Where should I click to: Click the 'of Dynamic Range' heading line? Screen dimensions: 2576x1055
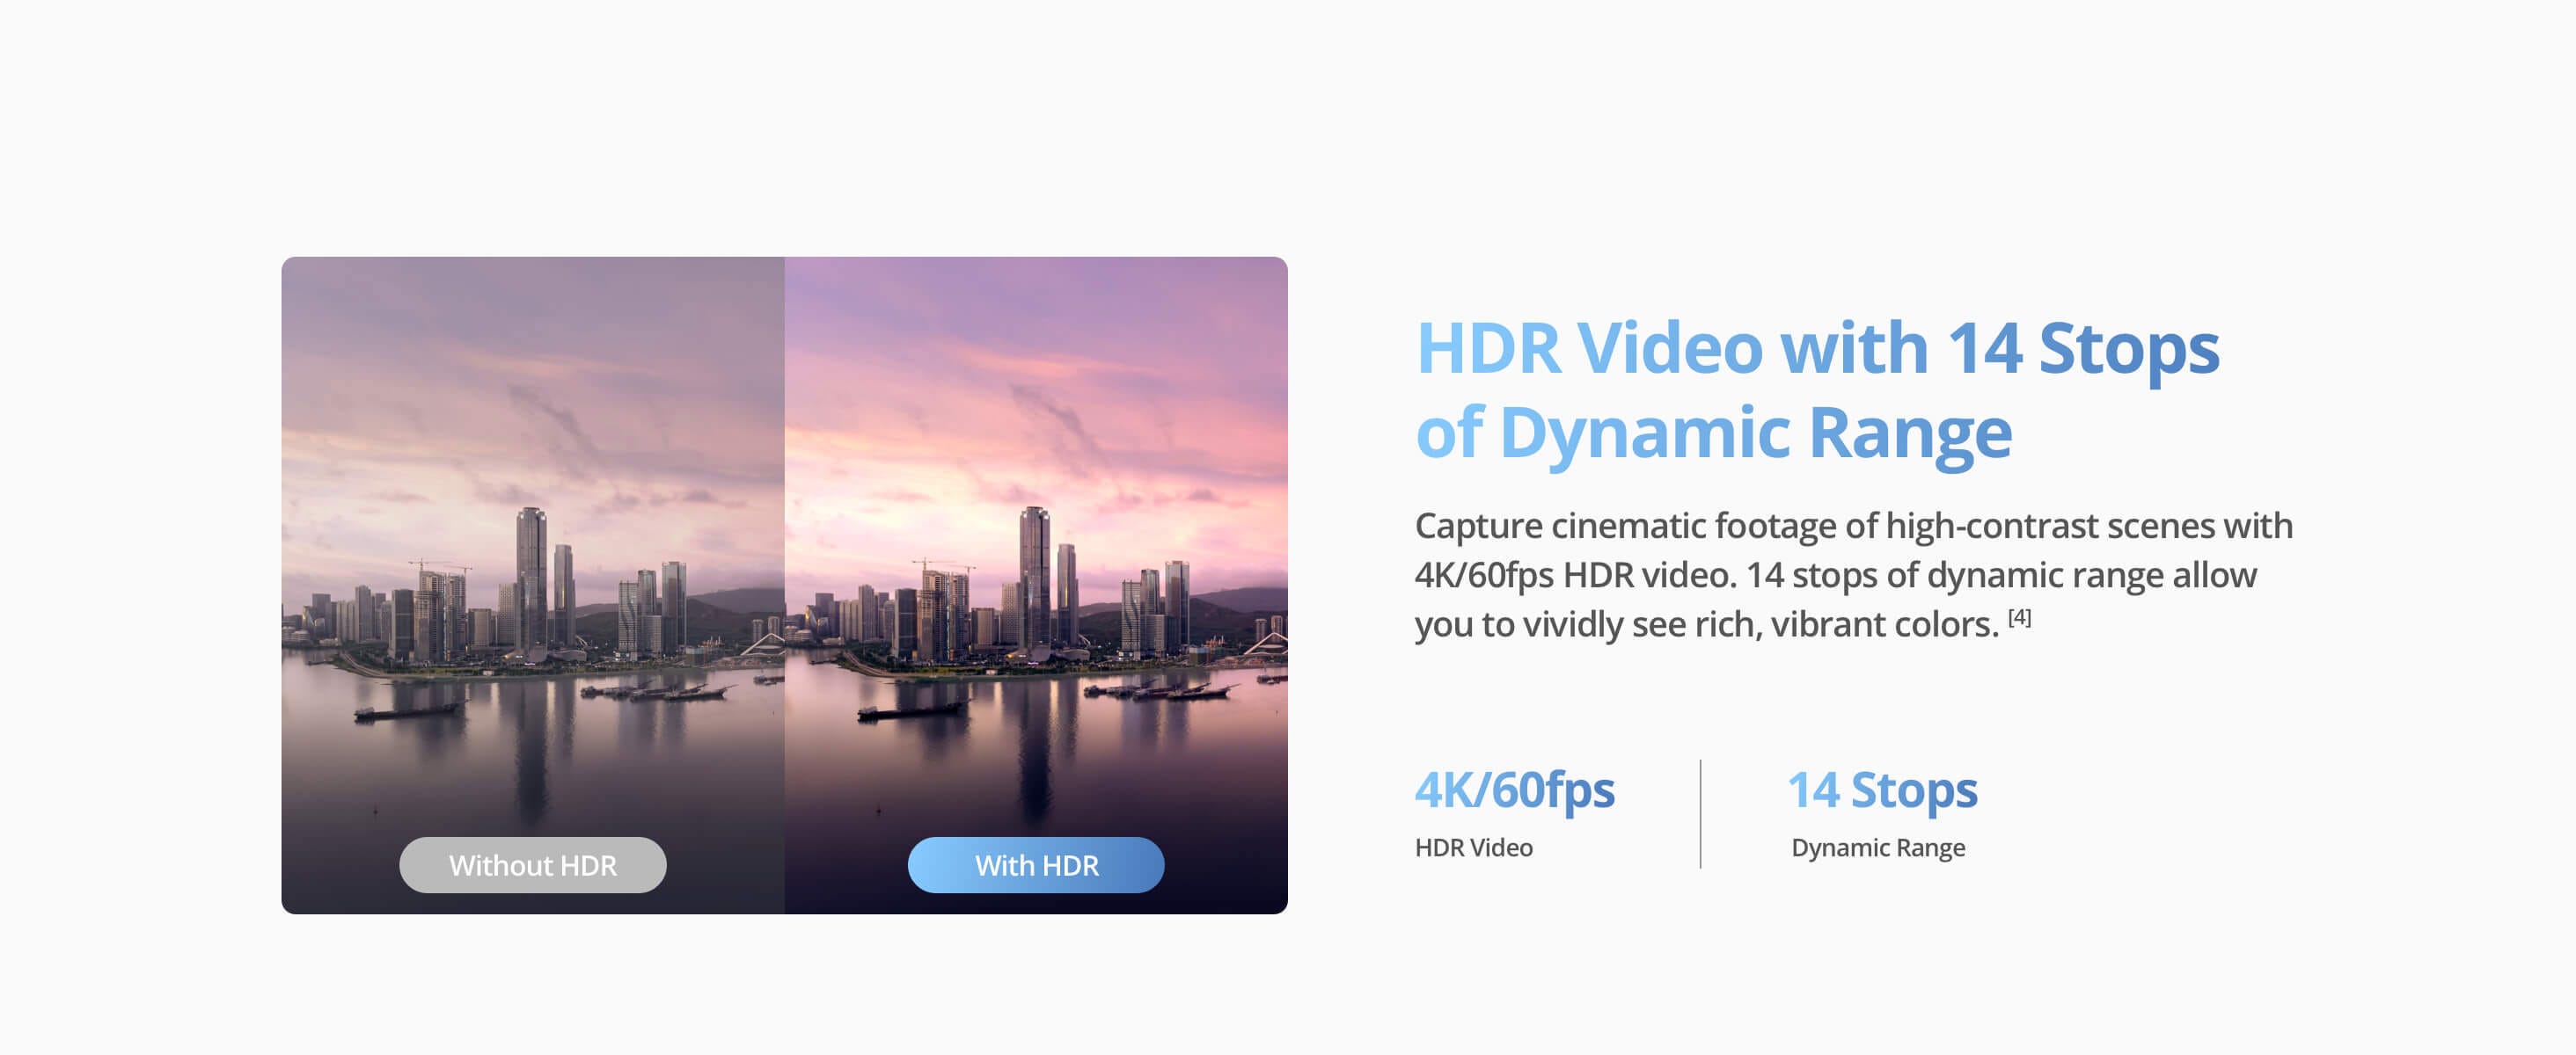pos(1712,433)
